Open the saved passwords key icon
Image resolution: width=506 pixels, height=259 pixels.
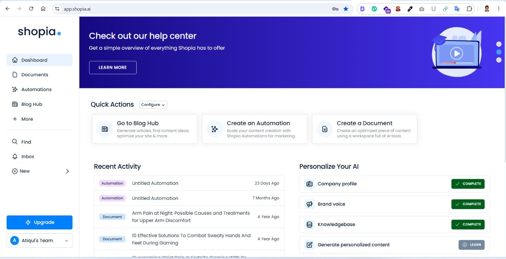(x=335, y=9)
